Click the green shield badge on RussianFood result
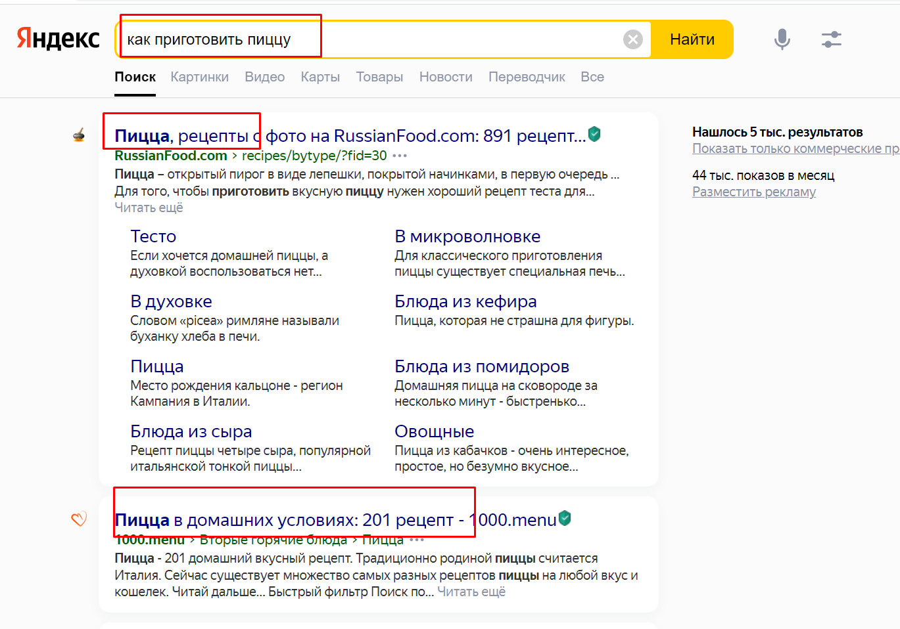The width and height of the screenshot is (900, 629). [594, 134]
